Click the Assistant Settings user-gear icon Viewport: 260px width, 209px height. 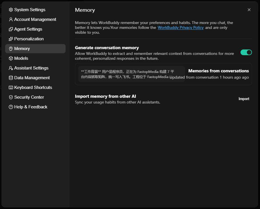(11, 68)
